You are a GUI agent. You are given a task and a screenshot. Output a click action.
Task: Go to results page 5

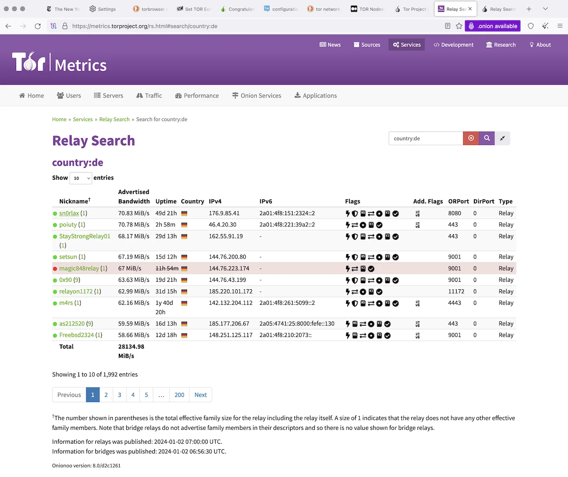click(x=147, y=395)
